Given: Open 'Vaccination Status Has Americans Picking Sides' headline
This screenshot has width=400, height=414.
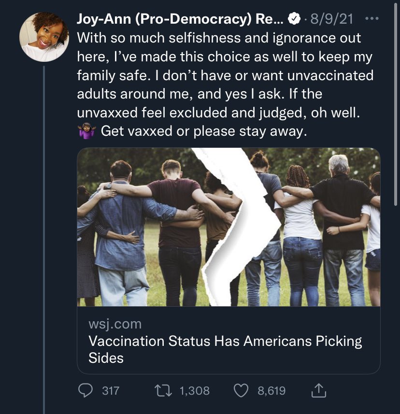Looking at the screenshot, I should click(225, 349).
